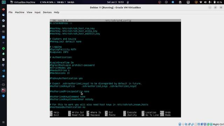Click the #PermitRootLogin prohibit-password line
This screenshot has height=126, width=224.
72,65
